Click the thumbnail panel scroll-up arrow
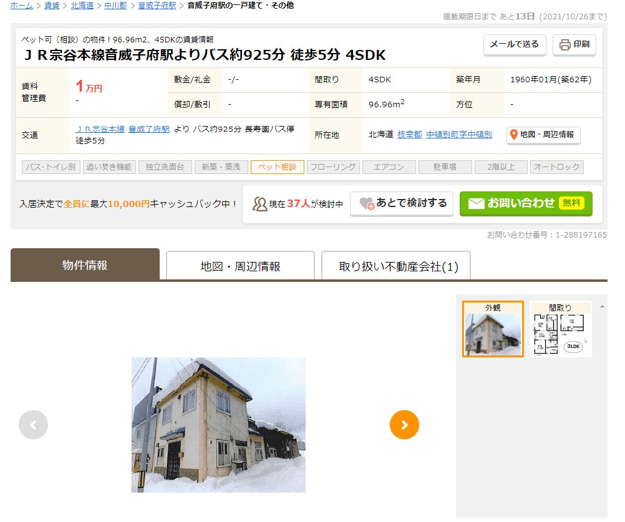The width and height of the screenshot is (625, 522). click(602, 306)
